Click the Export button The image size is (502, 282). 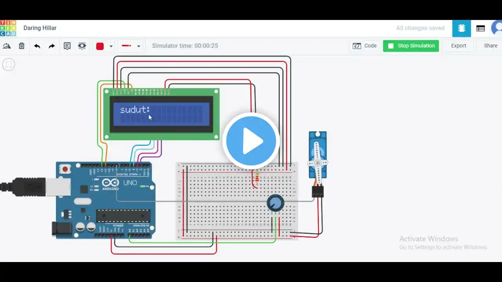click(458, 46)
